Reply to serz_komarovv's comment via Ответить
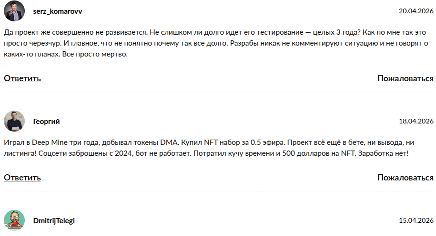This screenshot has width=436, height=236. 22,78
